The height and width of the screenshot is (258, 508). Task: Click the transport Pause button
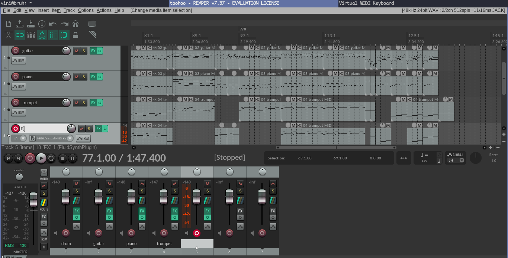pos(73,158)
